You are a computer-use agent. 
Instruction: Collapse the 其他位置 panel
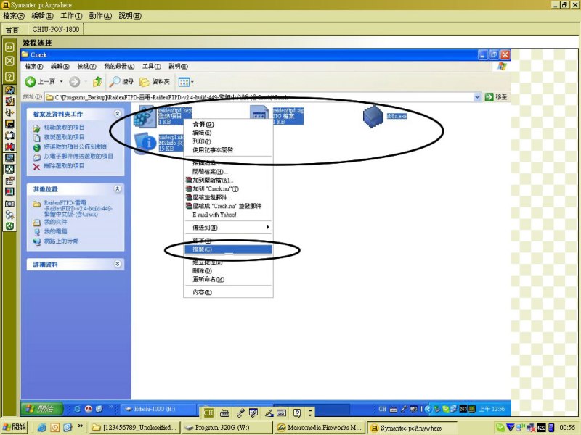(118, 188)
